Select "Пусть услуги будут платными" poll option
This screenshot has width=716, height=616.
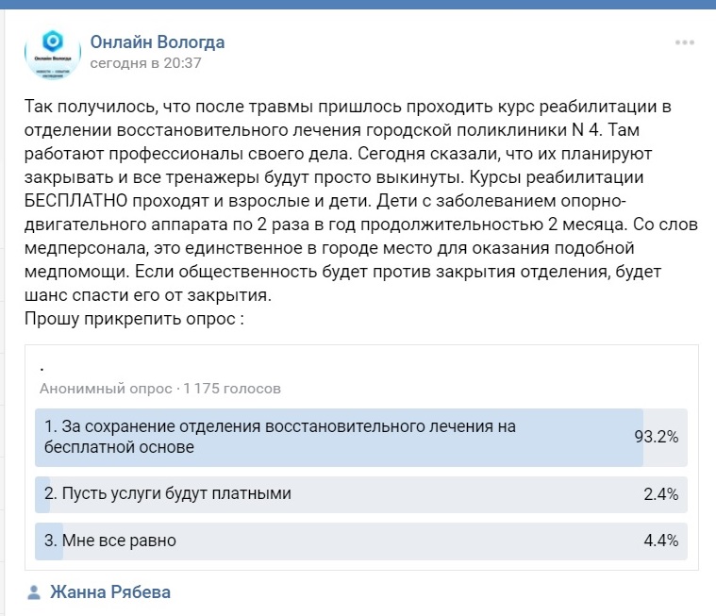168,493
